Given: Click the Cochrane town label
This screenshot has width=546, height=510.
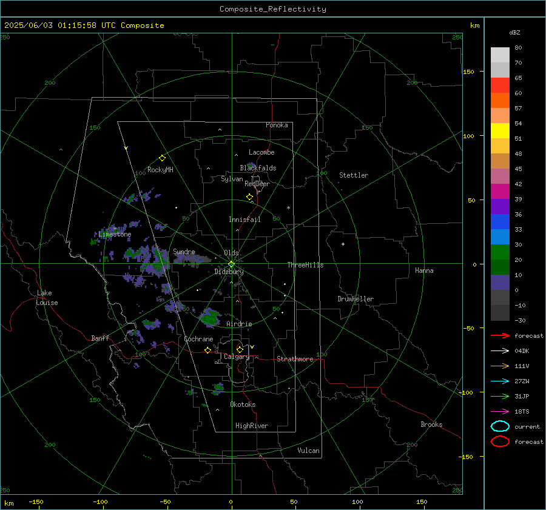Looking at the screenshot, I should pos(198,339).
